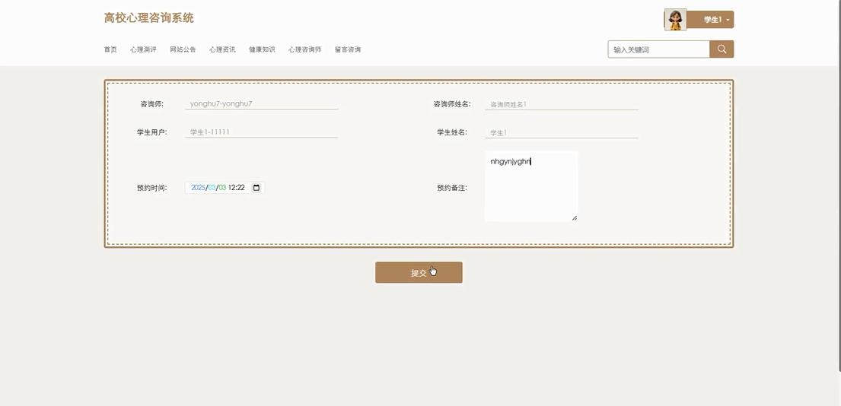Click the 预约备注 text area
Screen dimensions: 841x406
click(530, 186)
